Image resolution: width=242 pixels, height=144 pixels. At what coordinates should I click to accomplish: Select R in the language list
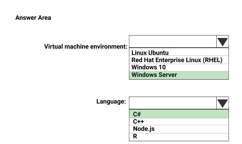point(179,137)
